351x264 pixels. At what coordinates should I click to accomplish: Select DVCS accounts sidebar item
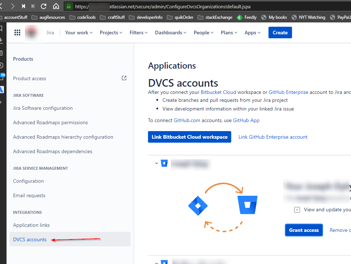[x=70, y=239]
